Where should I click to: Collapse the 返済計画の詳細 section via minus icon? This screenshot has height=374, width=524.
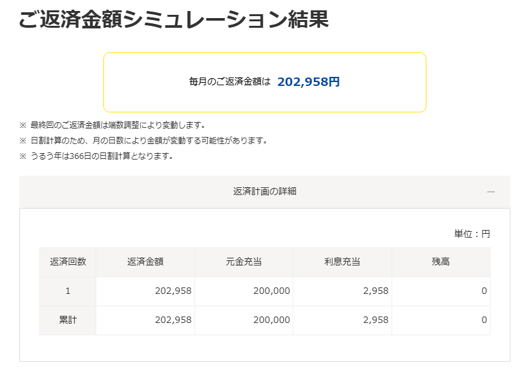coord(491,192)
